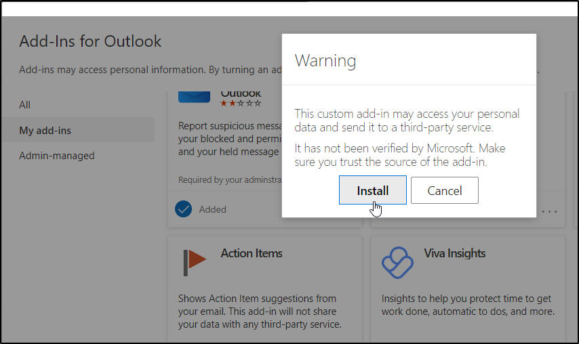Image resolution: width=579 pixels, height=344 pixels.
Task: Click the blue envelope add-in icon
Action: [194, 97]
